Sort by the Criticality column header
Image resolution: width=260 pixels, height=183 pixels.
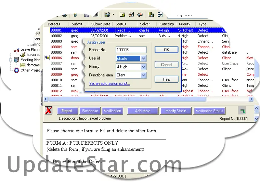(167, 24)
